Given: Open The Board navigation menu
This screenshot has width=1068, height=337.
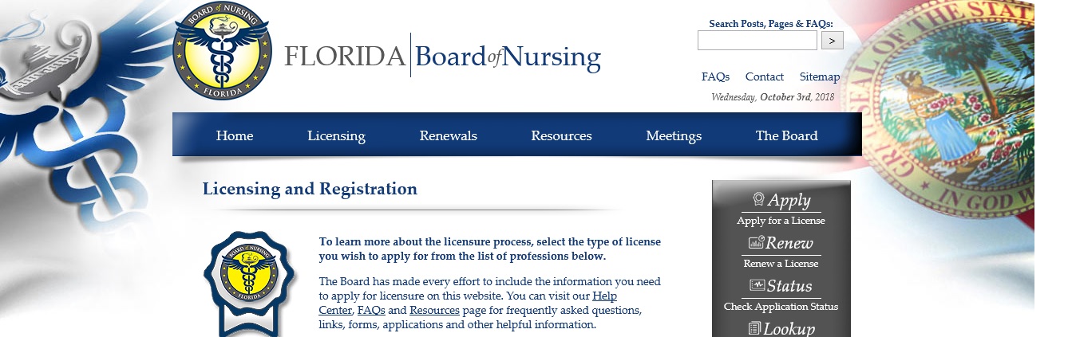Looking at the screenshot, I should [786, 135].
